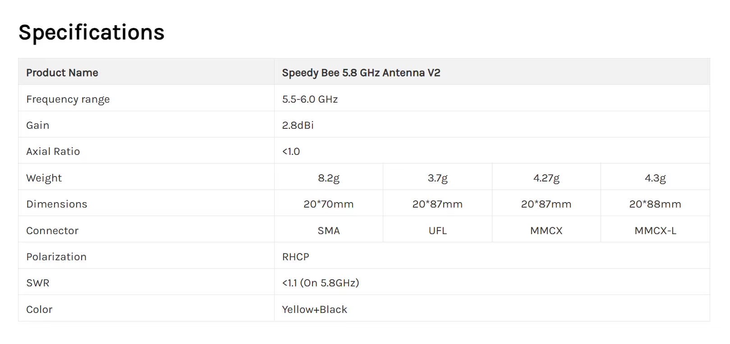Click the 2.8dBi gain value
The height and width of the screenshot is (344, 730).
coord(298,125)
